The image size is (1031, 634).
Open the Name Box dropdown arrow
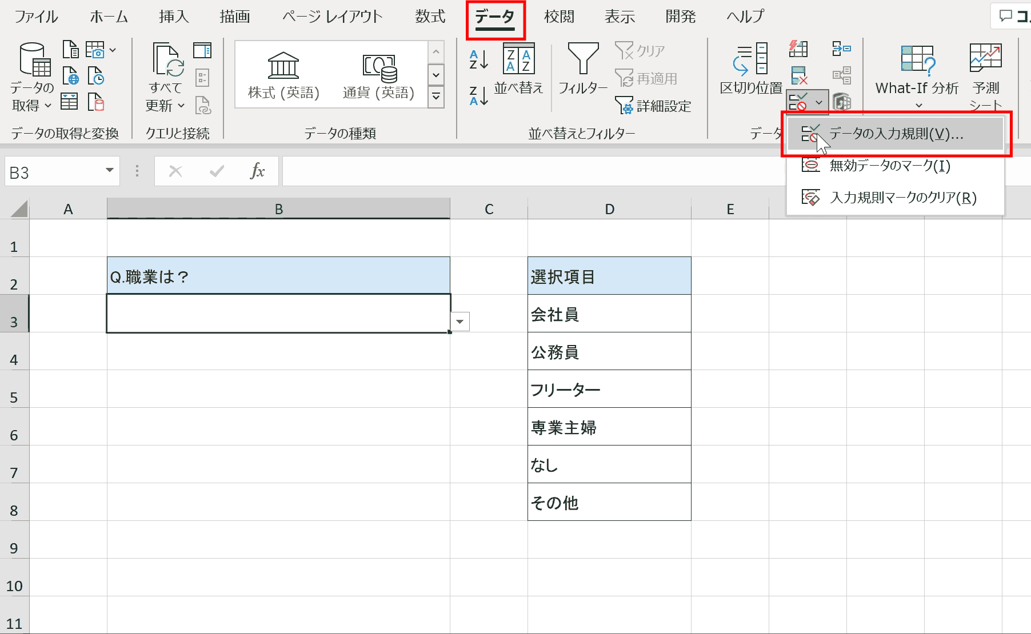[109, 171]
